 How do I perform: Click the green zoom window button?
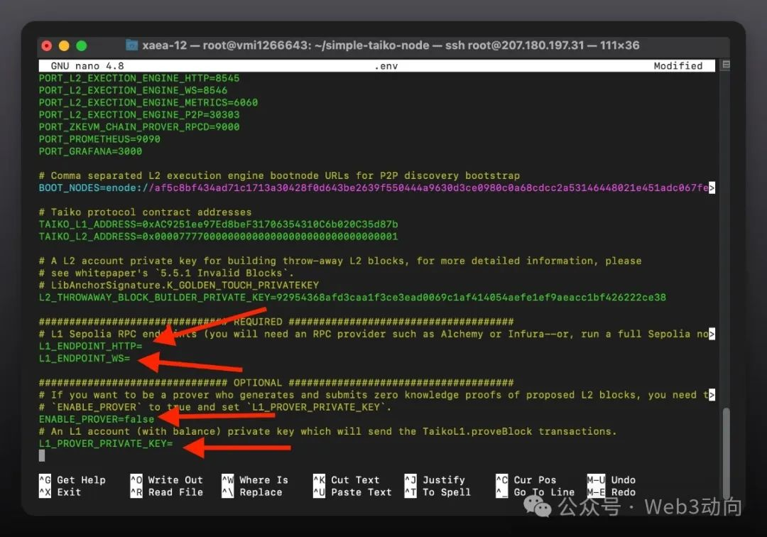(81, 45)
